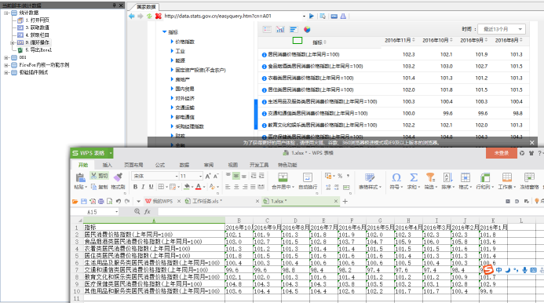Viewport: 544px width, 303px height.
Task: Expand the 价格指数 category
Action: pos(172,42)
